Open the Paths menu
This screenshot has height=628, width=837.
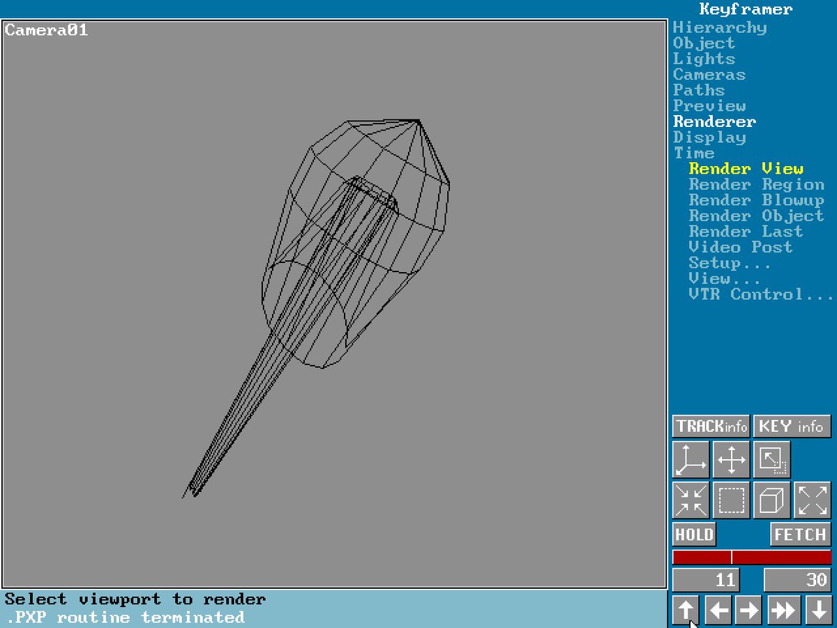[x=699, y=91]
